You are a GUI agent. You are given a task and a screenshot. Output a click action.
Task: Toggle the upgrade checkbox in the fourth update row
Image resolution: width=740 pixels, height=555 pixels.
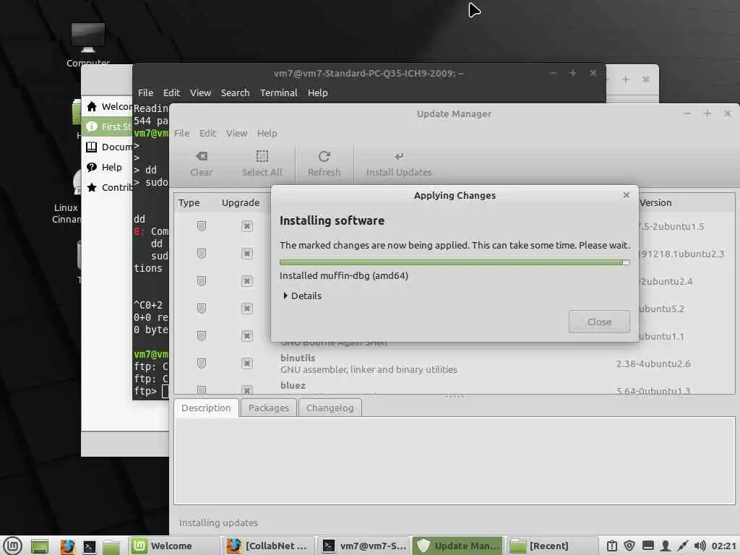(x=247, y=308)
